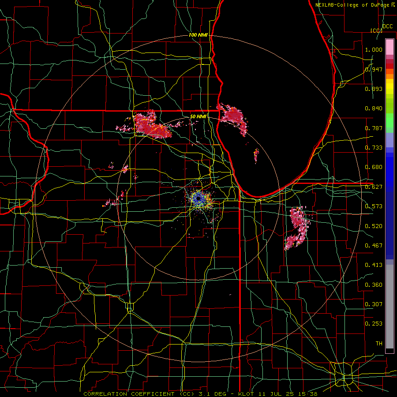Select the 0.893 scale value

(x=374, y=89)
